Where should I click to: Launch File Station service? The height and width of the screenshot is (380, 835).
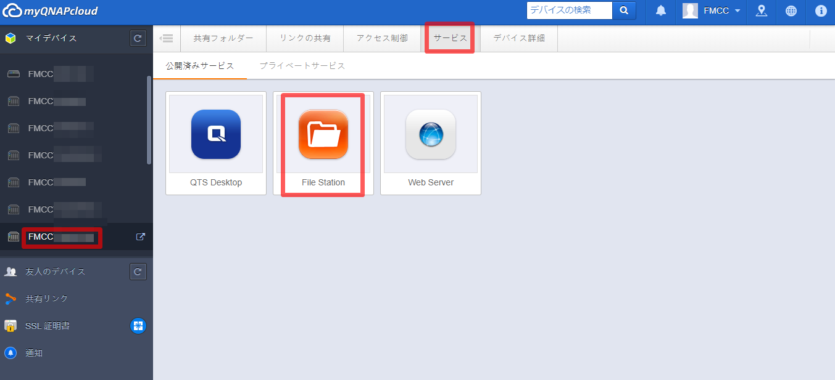(323, 134)
